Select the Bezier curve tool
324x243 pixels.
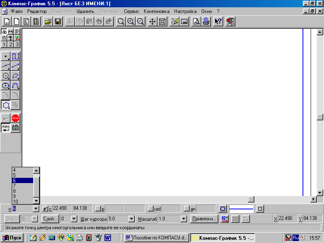tap(15, 85)
